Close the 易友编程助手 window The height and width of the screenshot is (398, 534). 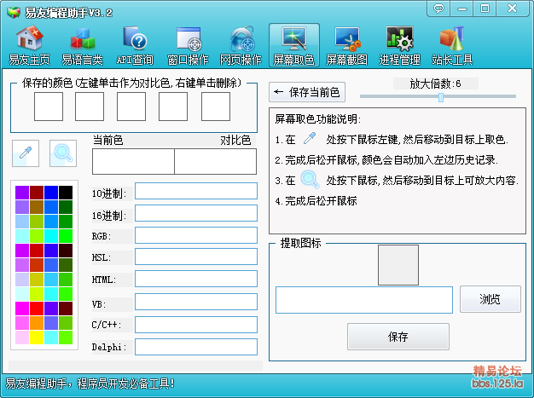512,9
